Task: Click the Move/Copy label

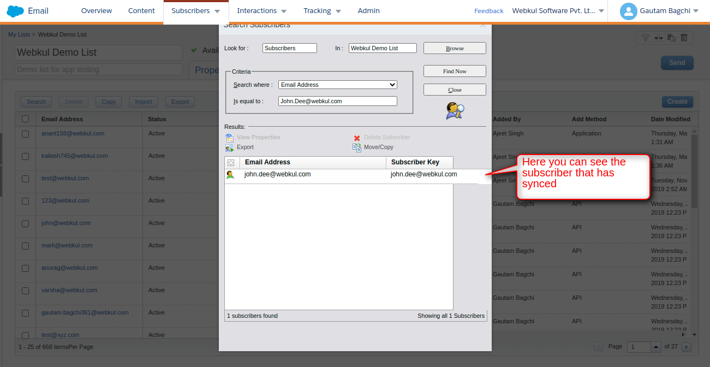Action: click(x=379, y=147)
